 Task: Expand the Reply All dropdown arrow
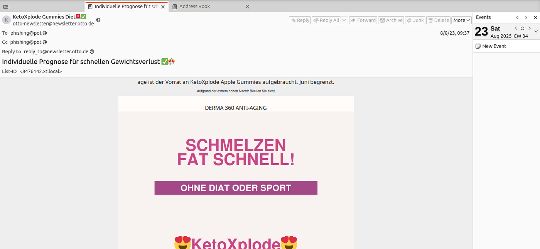click(x=344, y=20)
